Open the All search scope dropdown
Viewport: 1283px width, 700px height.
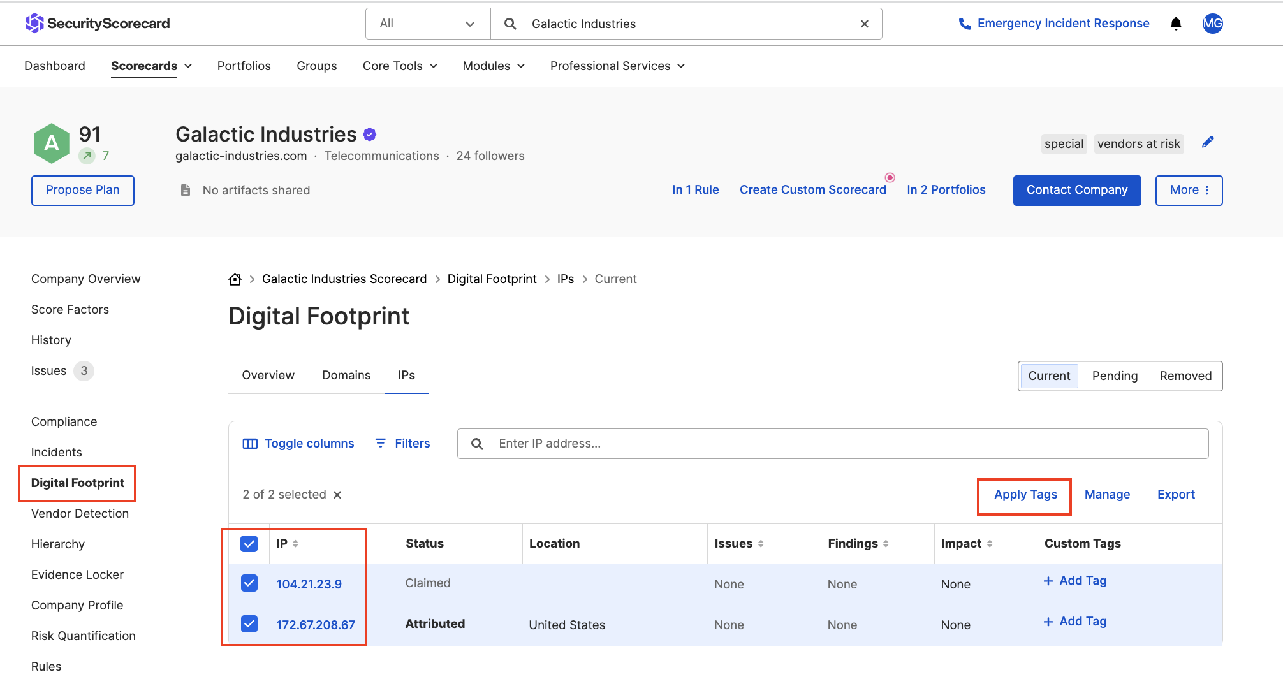(428, 24)
